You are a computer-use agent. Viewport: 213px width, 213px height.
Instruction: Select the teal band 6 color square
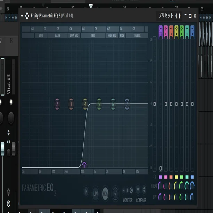click(x=187, y=177)
